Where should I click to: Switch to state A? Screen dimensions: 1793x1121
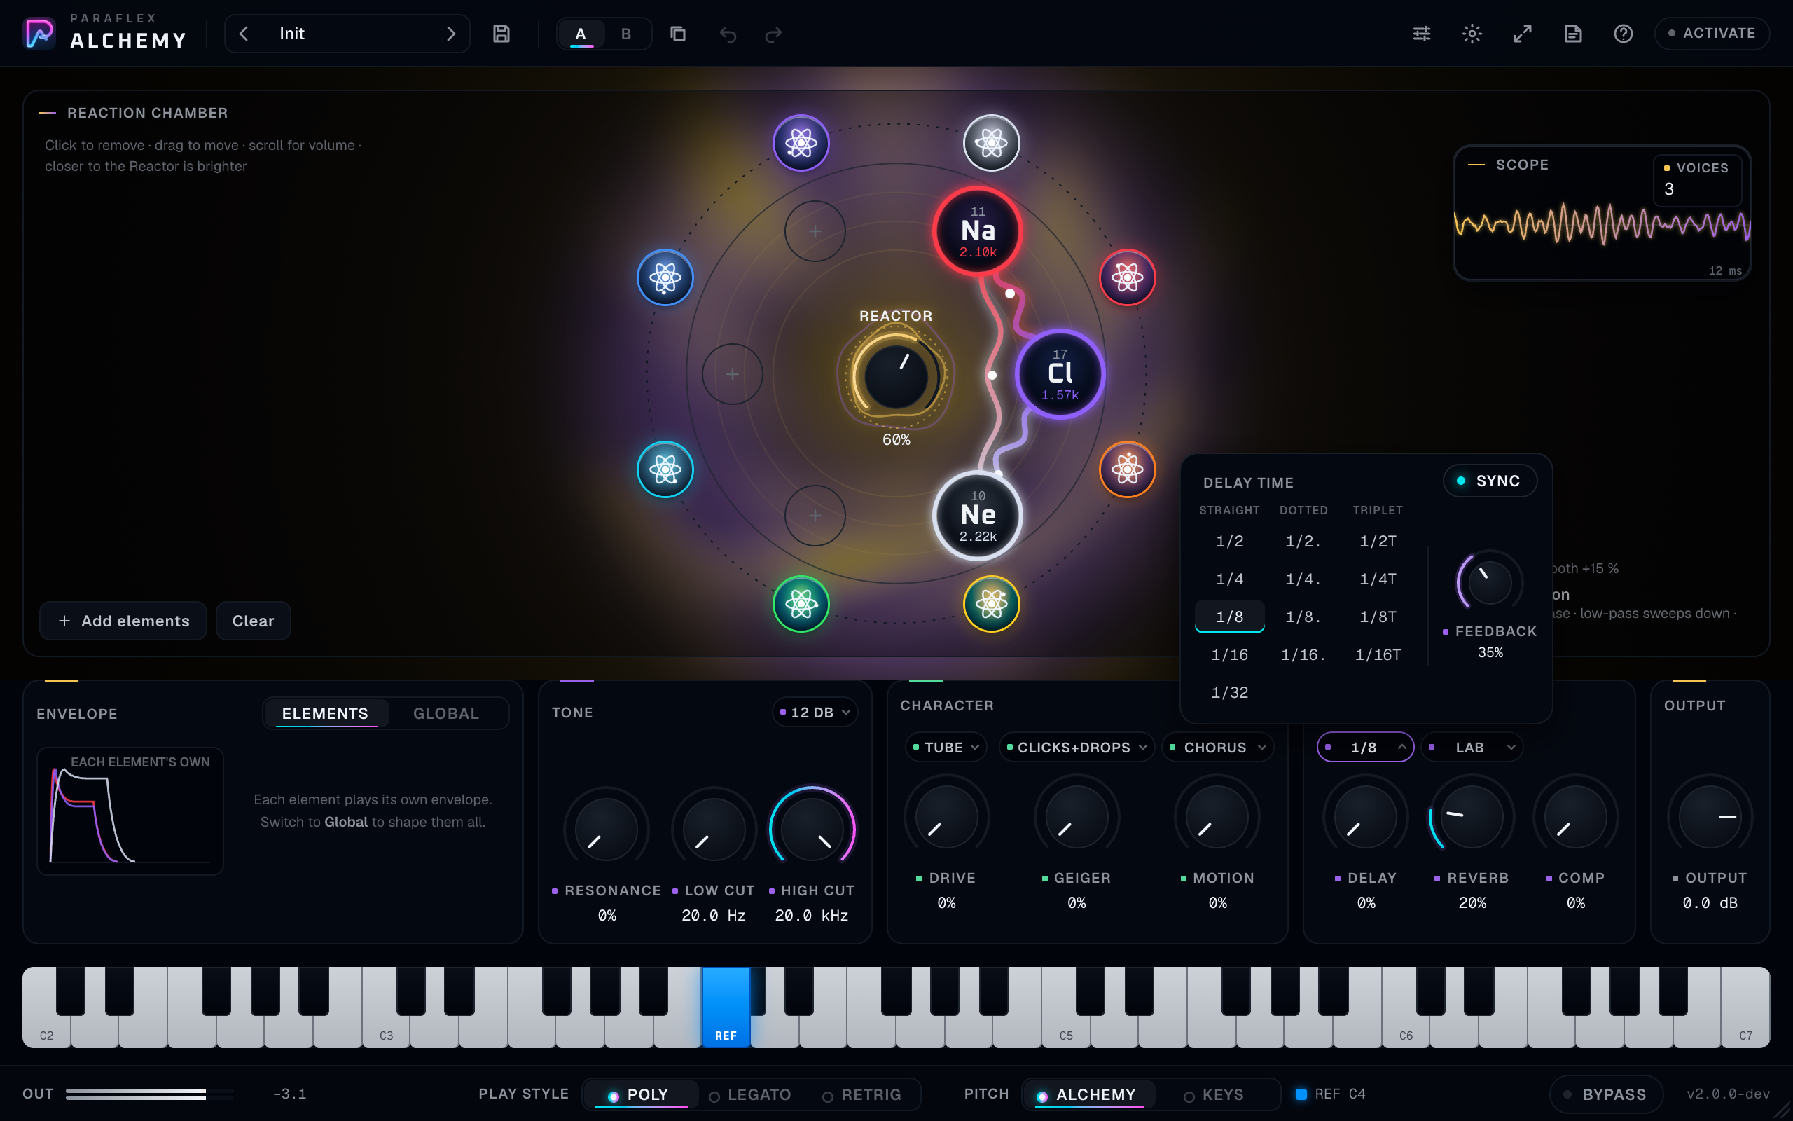581,34
